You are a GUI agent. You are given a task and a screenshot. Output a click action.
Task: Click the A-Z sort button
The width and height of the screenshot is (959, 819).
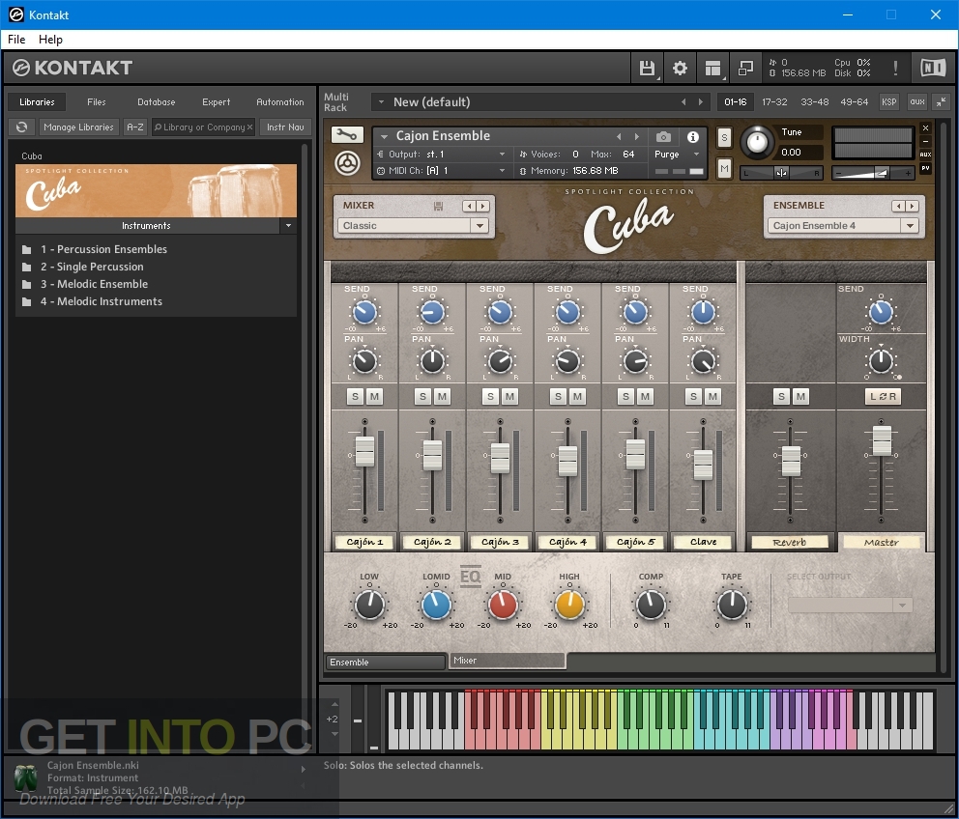(134, 127)
